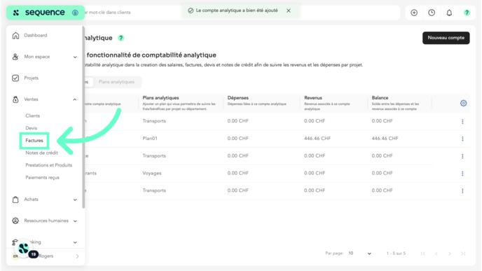Click the quick add plus icon
Image resolution: width=482 pixels, height=271 pixels.
pyautogui.click(x=414, y=13)
